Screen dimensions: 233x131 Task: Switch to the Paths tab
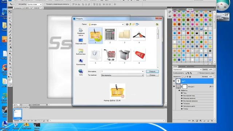click(190, 67)
